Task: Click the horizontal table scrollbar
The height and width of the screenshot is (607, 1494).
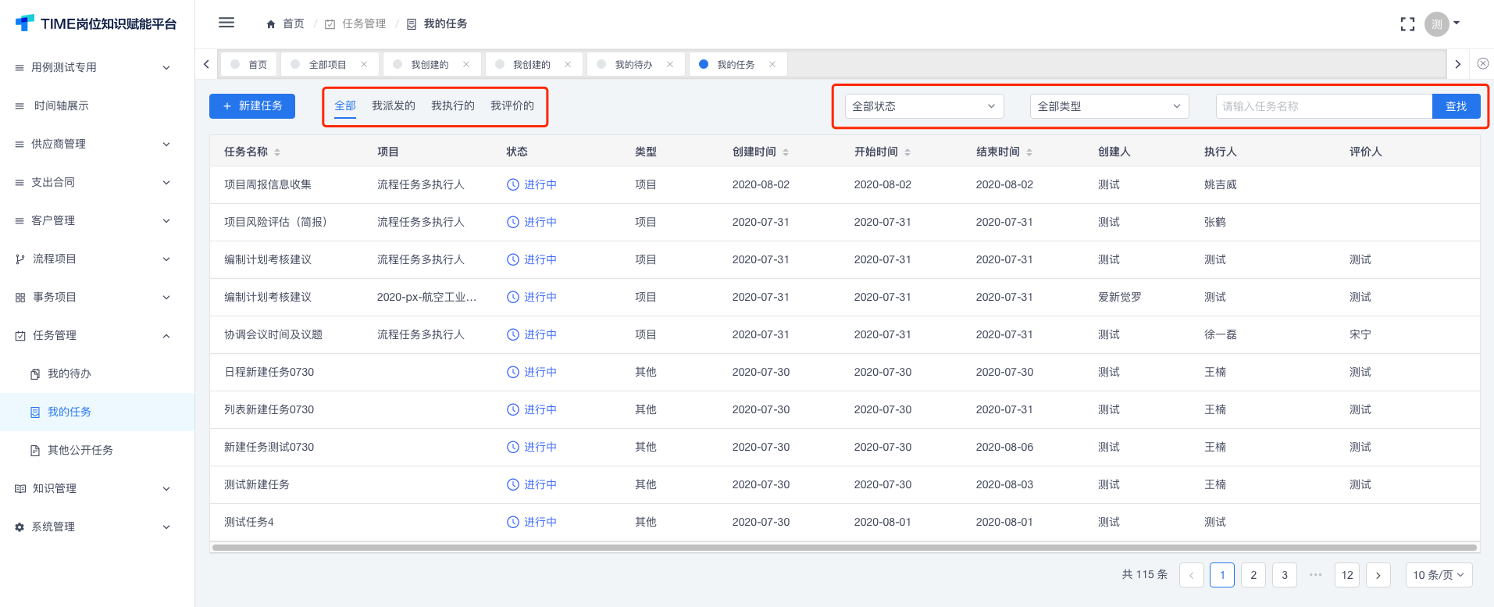Action: (x=844, y=548)
